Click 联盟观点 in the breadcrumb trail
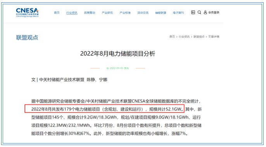 coord(199,37)
